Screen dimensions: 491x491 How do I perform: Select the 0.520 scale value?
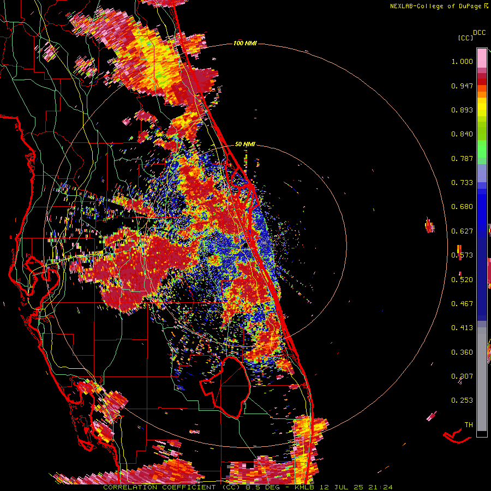pos(462,280)
